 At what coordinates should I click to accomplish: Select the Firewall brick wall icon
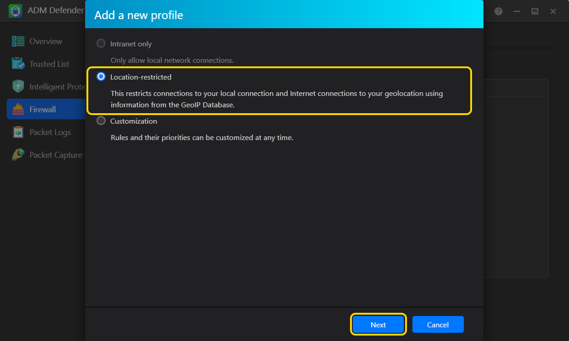click(x=18, y=109)
